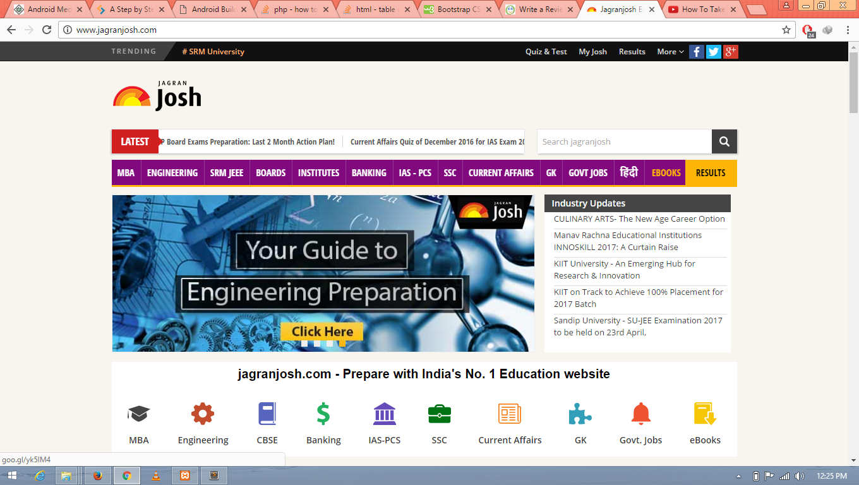This screenshot has height=485, width=859.
Task: Open the BOARDS navbar item
Action: coord(271,172)
